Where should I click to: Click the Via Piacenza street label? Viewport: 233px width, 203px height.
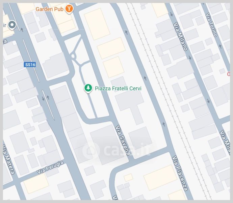pos(180,173)
